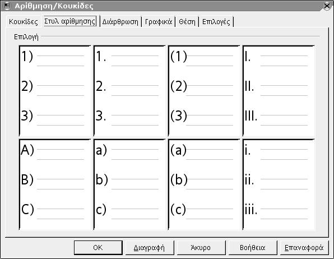This screenshot has height=259, width=334.
Task: Click the Διαγραφή button
Action: tap(150, 247)
